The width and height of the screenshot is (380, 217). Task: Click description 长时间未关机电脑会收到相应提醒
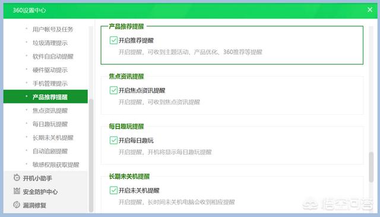click(x=177, y=202)
